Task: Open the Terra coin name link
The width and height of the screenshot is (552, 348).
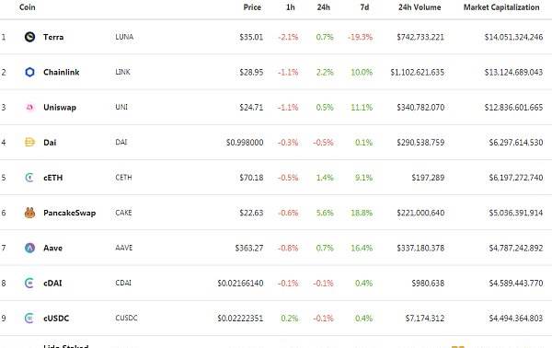Action: [53, 37]
